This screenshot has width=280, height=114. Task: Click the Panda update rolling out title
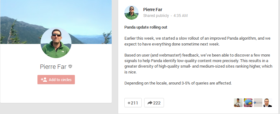click(x=146, y=27)
